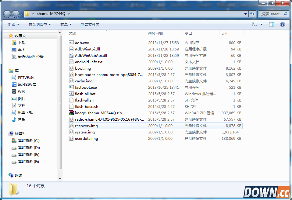Select 桌面 under favorites
The height and width of the screenshot is (200, 292).
coord(21,50)
